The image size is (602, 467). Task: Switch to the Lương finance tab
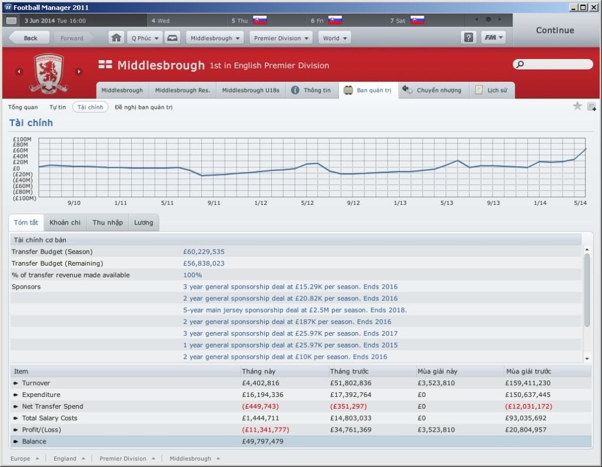click(144, 223)
